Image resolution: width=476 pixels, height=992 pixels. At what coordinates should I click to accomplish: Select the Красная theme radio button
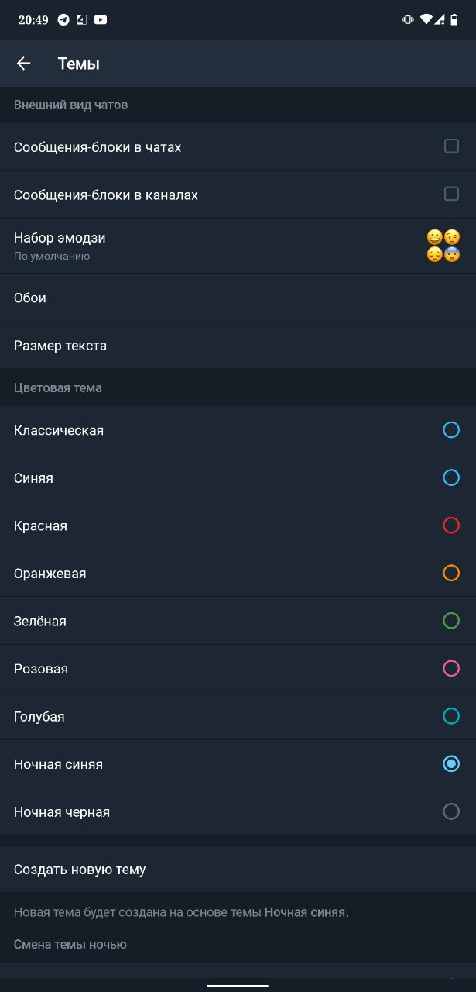pyautogui.click(x=451, y=525)
